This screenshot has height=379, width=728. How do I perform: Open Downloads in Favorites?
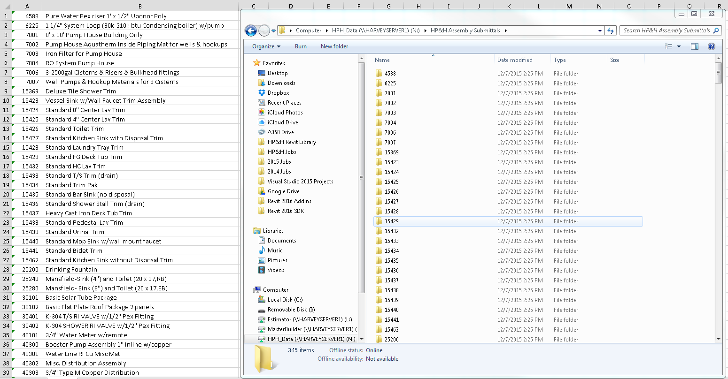coord(281,83)
